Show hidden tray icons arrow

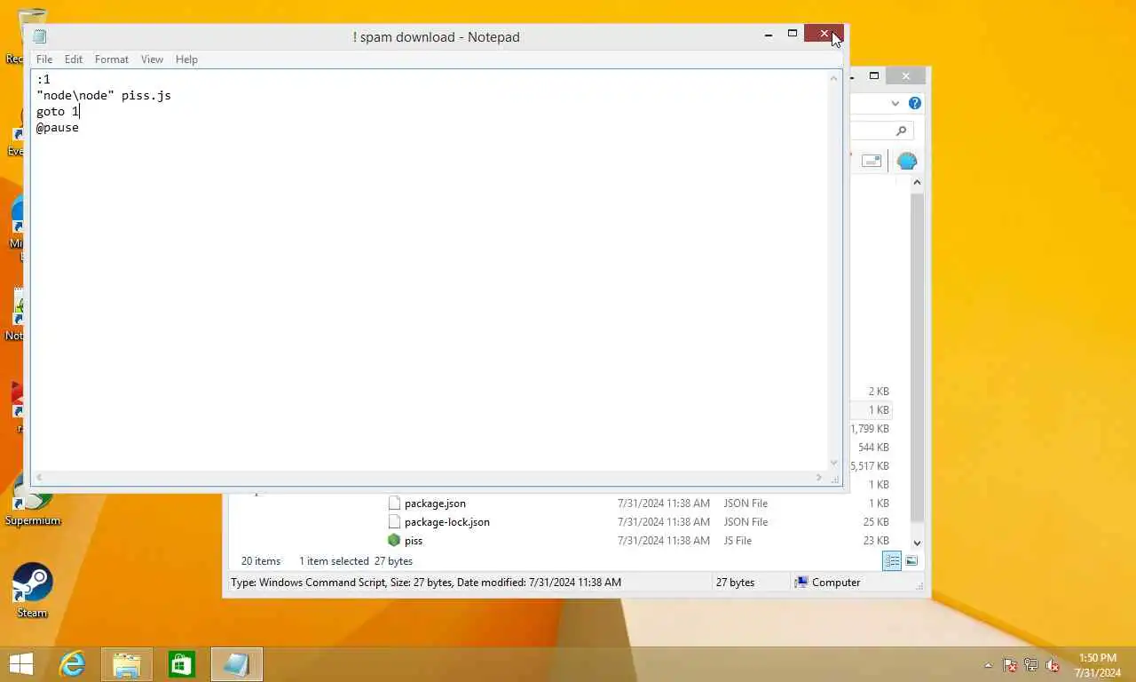(989, 665)
